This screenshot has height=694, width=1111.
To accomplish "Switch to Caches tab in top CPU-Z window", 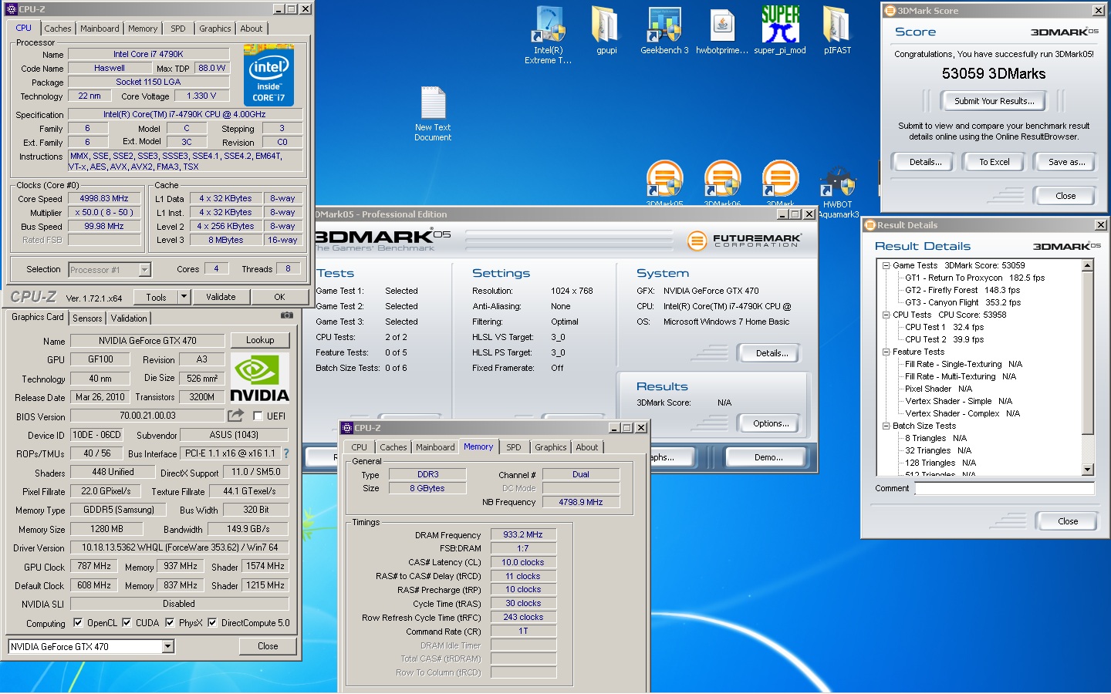I will click(x=58, y=29).
